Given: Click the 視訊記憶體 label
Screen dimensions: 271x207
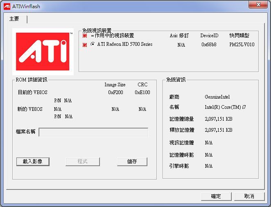Looking at the screenshot, I should tap(182, 143).
